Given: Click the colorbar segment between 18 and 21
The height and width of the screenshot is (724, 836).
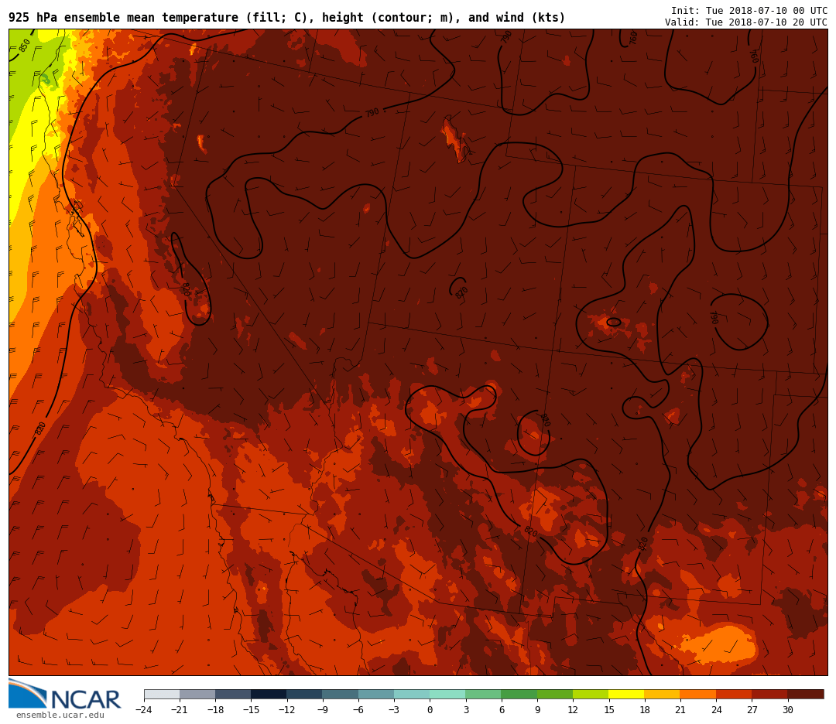Looking at the screenshot, I should tap(662, 694).
